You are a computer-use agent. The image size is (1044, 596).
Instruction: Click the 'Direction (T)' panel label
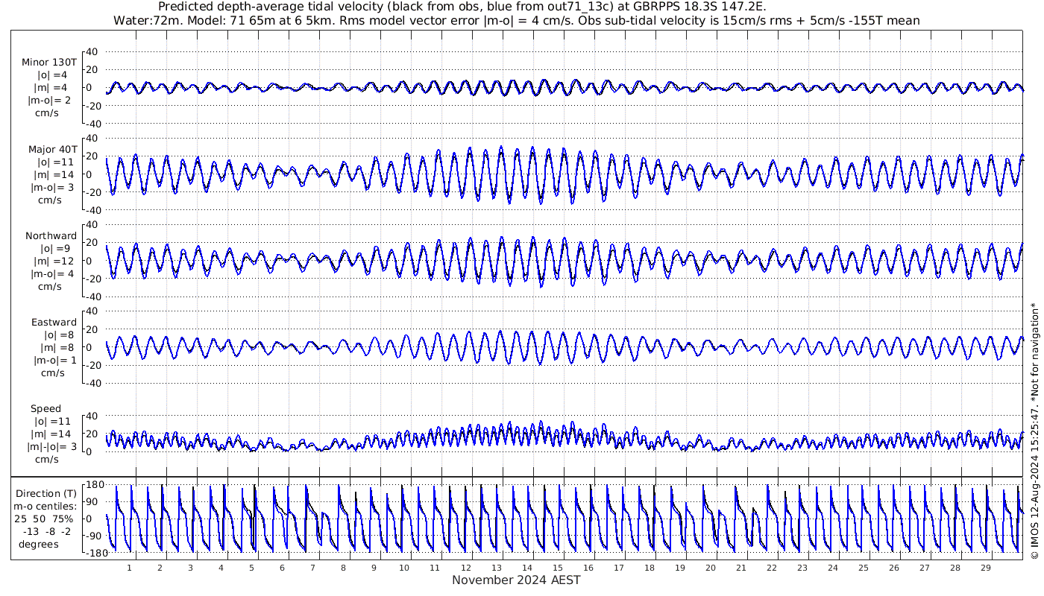(45, 493)
